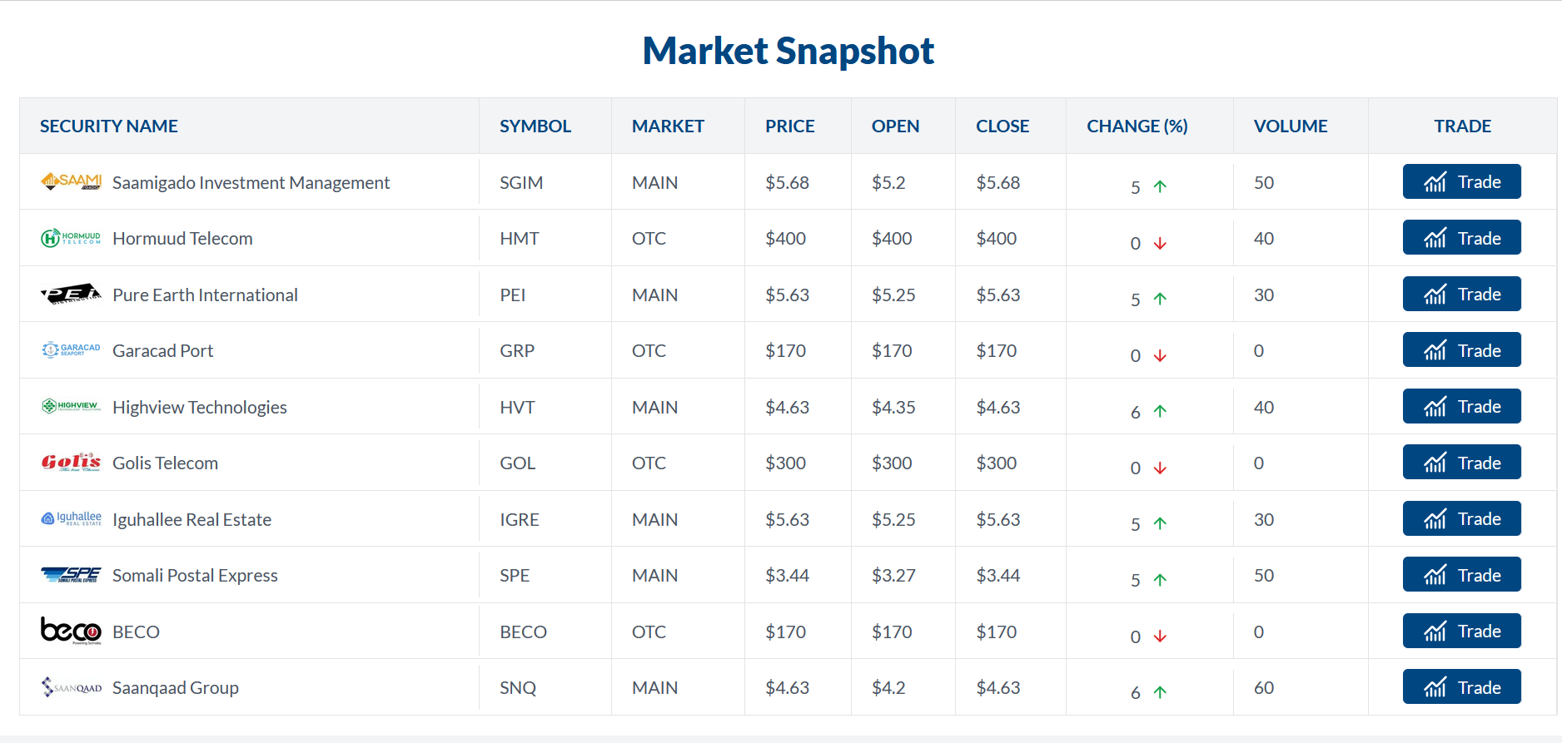Trade Highview Technologies shares

point(1461,406)
